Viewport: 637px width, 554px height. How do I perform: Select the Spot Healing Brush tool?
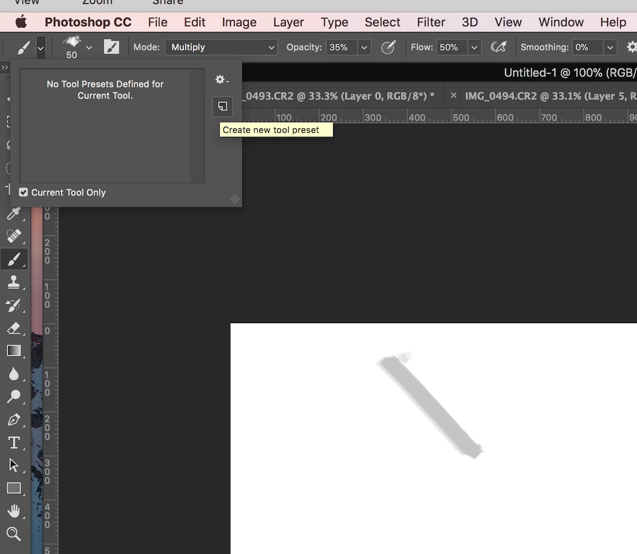click(x=14, y=236)
